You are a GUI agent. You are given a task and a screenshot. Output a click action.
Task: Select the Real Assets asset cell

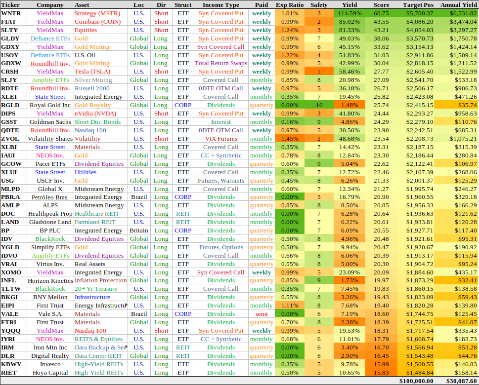[x=100, y=264]
